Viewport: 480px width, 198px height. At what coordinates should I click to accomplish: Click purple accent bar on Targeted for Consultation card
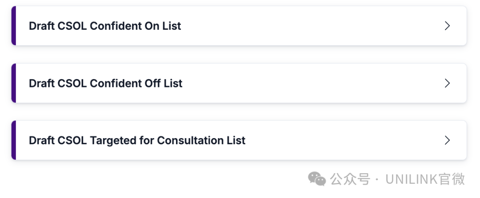pos(14,140)
